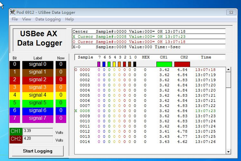Click the green CH1 label
The height and width of the screenshot is (161, 241).
tap(16, 132)
